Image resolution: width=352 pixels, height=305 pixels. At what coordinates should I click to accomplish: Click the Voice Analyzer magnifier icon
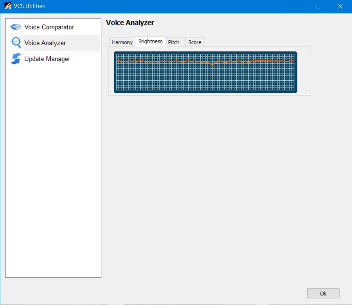[16, 42]
